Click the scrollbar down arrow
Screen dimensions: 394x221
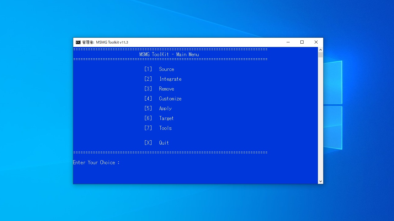click(320, 181)
